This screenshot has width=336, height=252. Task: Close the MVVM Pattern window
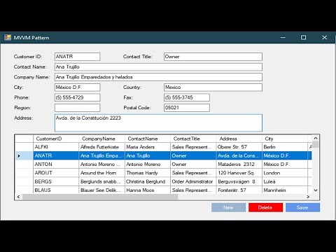click(324, 37)
